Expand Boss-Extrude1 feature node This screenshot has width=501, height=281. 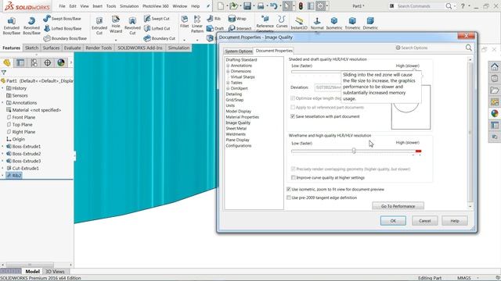click(3, 147)
